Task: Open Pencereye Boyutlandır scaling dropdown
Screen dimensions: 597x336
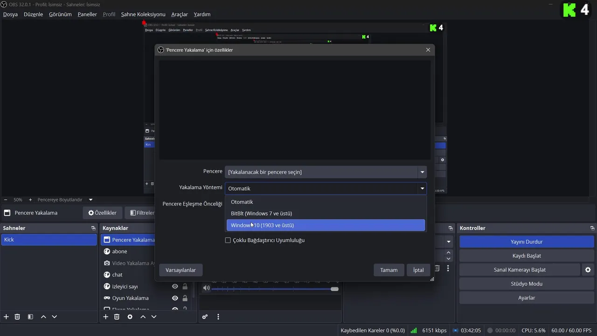Action: click(x=91, y=200)
